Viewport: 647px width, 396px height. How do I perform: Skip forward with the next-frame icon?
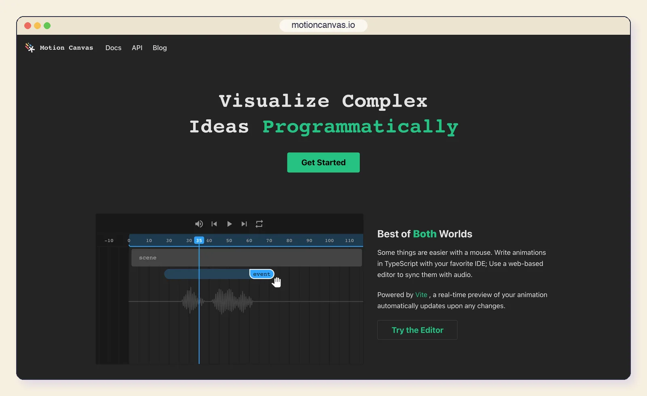(244, 224)
